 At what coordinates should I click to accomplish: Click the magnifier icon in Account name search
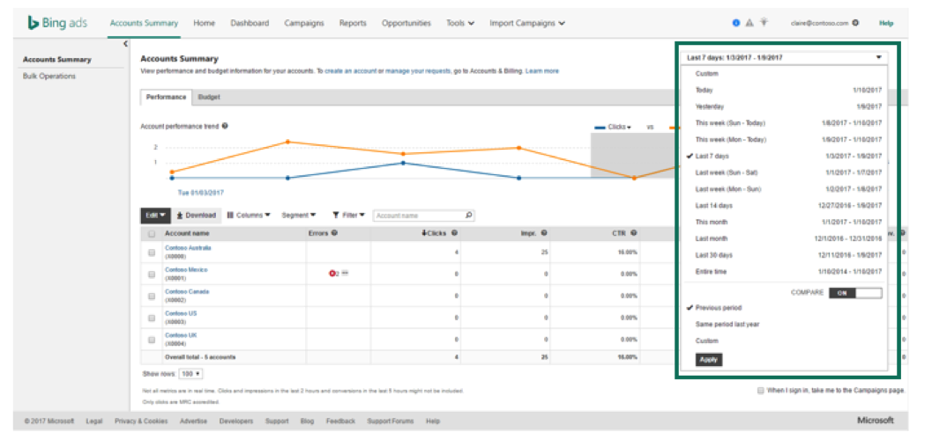[x=468, y=216]
